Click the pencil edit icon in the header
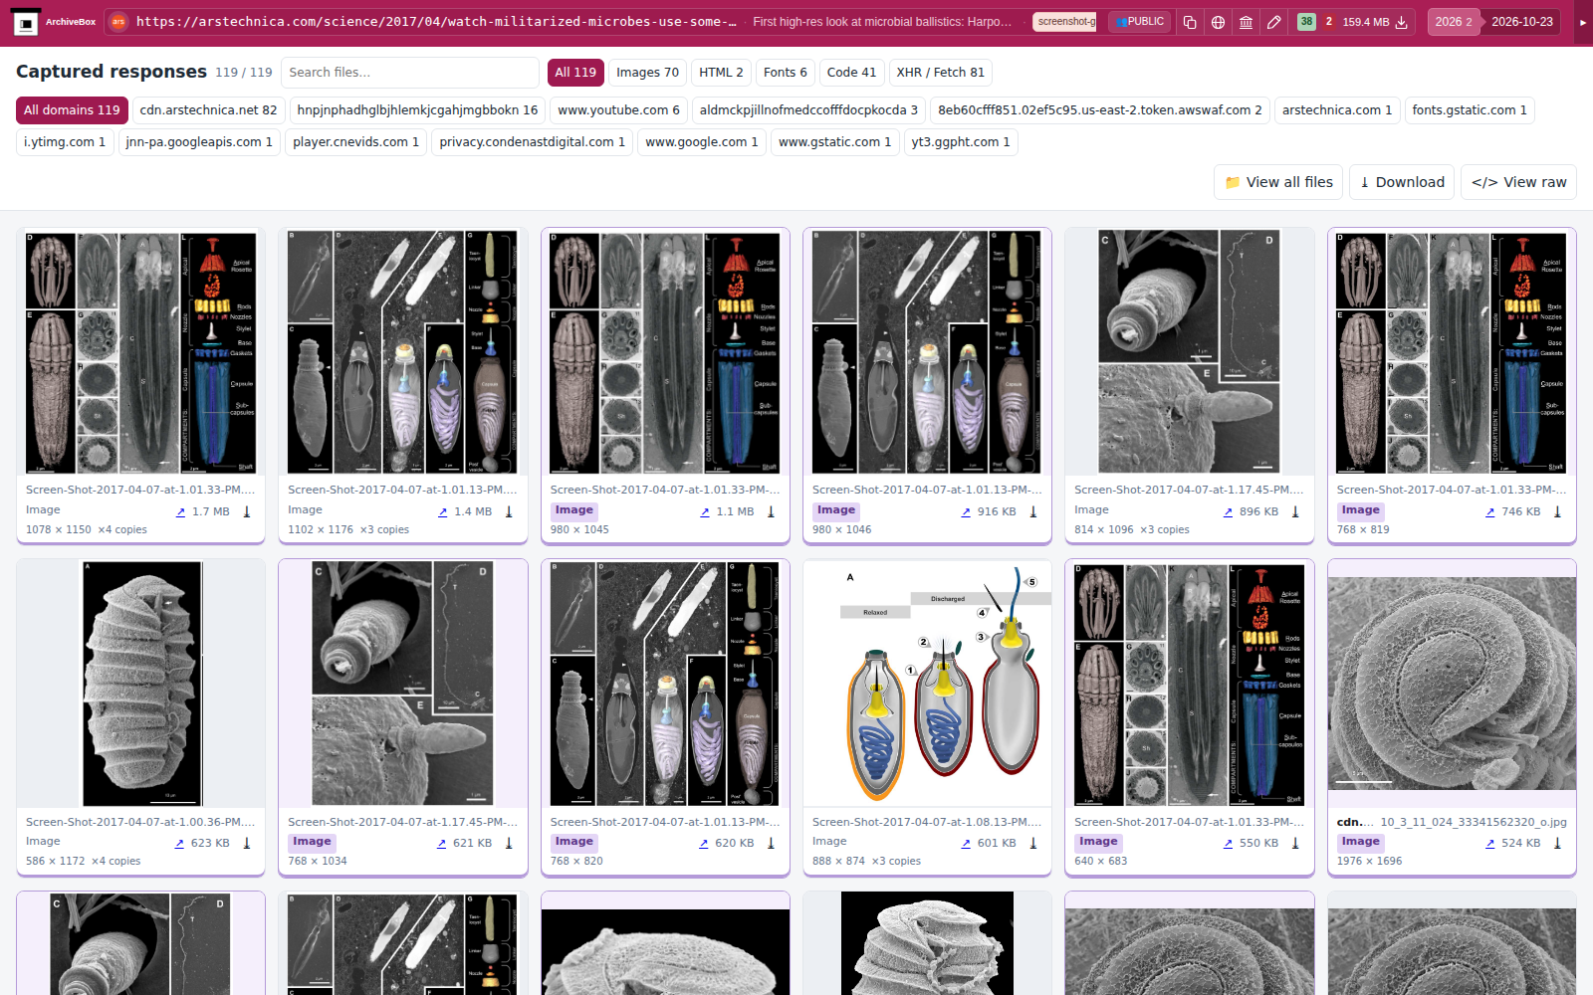The height and width of the screenshot is (995, 1593). click(x=1273, y=22)
